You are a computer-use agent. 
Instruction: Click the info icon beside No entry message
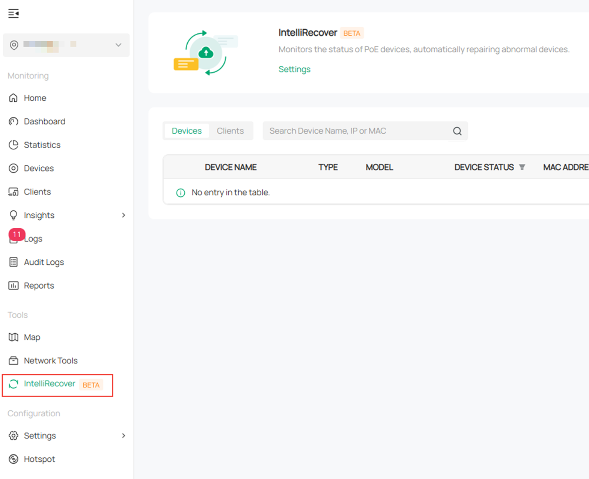coord(181,193)
